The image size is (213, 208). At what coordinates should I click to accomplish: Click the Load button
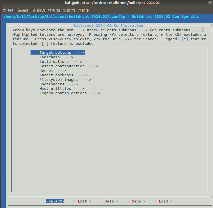click(x=163, y=201)
